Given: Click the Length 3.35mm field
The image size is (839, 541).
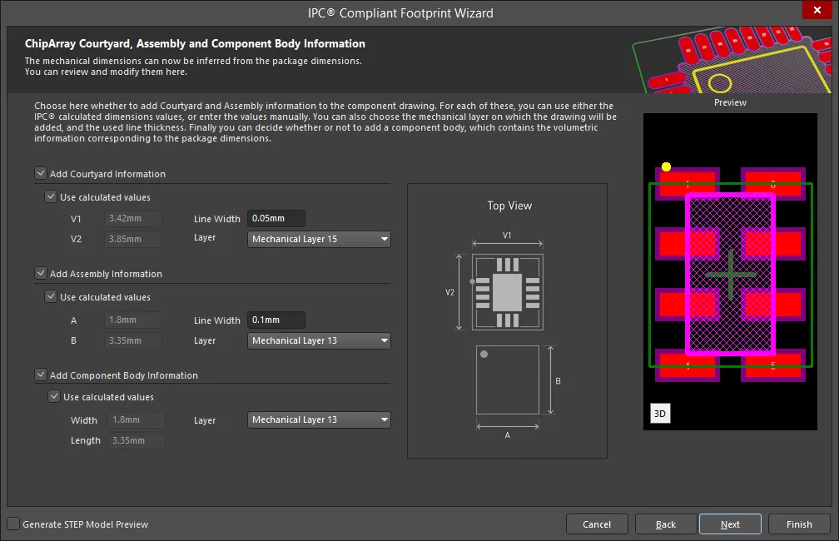Looking at the screenshot, I should pos(136,440).
